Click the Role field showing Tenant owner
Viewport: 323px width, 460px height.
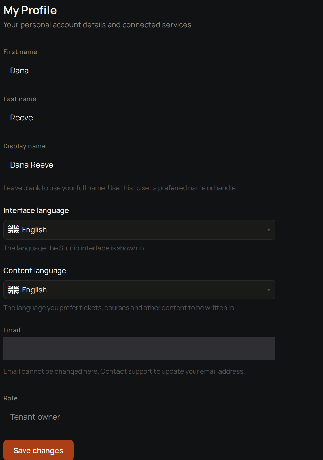click(x=139, y=417)
